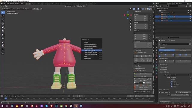This screenshot has height=108, width=192.
Task: Switch perspective/orthographic grid icon
Action: pyautogui.click(x=130, y=30)
